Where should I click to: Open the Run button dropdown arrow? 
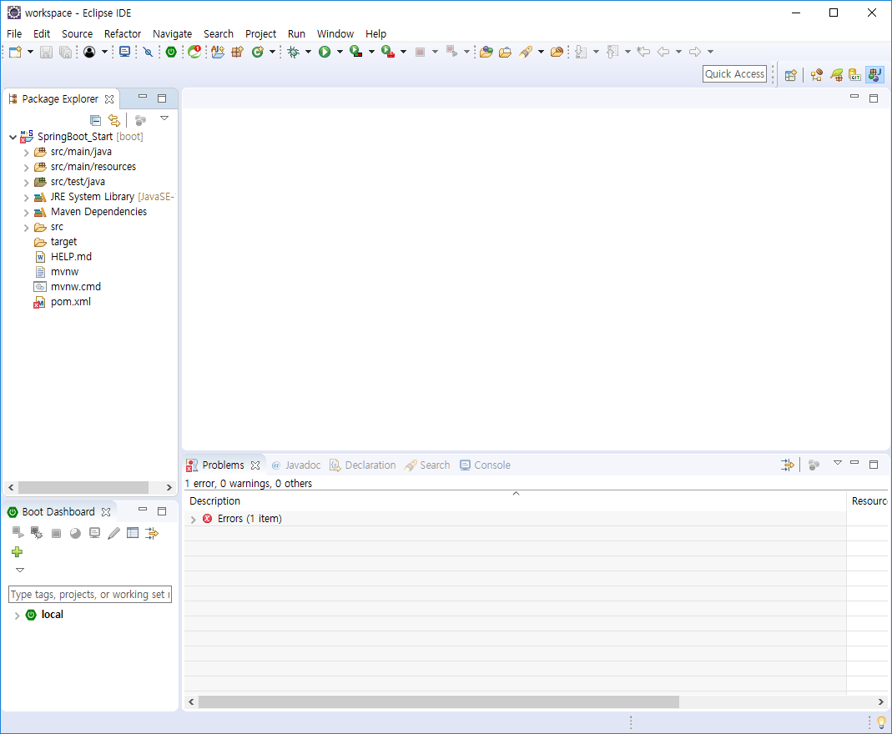pos(340,52)
